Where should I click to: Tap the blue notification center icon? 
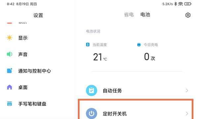point(10,71)
